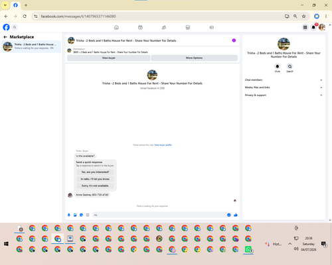Screen dimensions: 332x265
Task: Click the 'Is this available?' message bubble
Action: point(85,156)
